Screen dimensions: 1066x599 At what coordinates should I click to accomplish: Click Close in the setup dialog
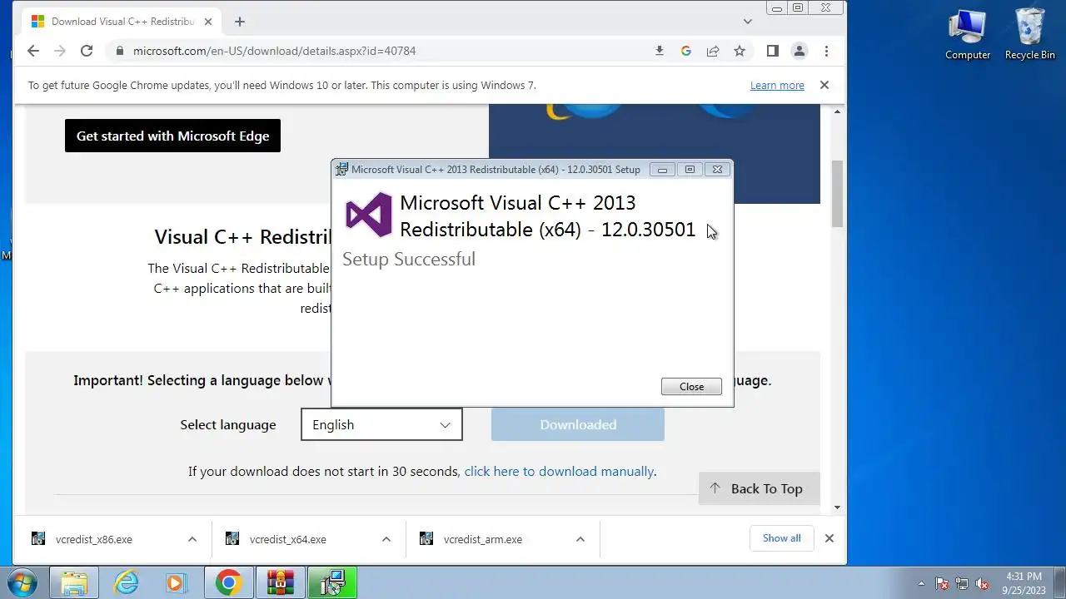(691, 386)
